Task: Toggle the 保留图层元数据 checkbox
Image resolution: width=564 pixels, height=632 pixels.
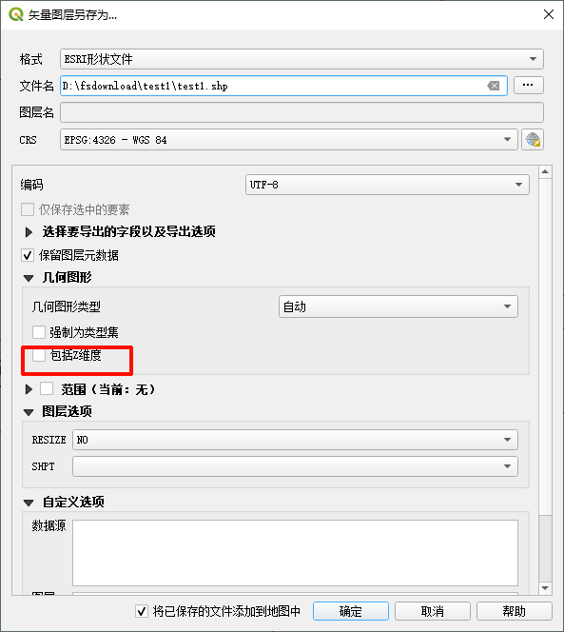Action: point(28,255)
